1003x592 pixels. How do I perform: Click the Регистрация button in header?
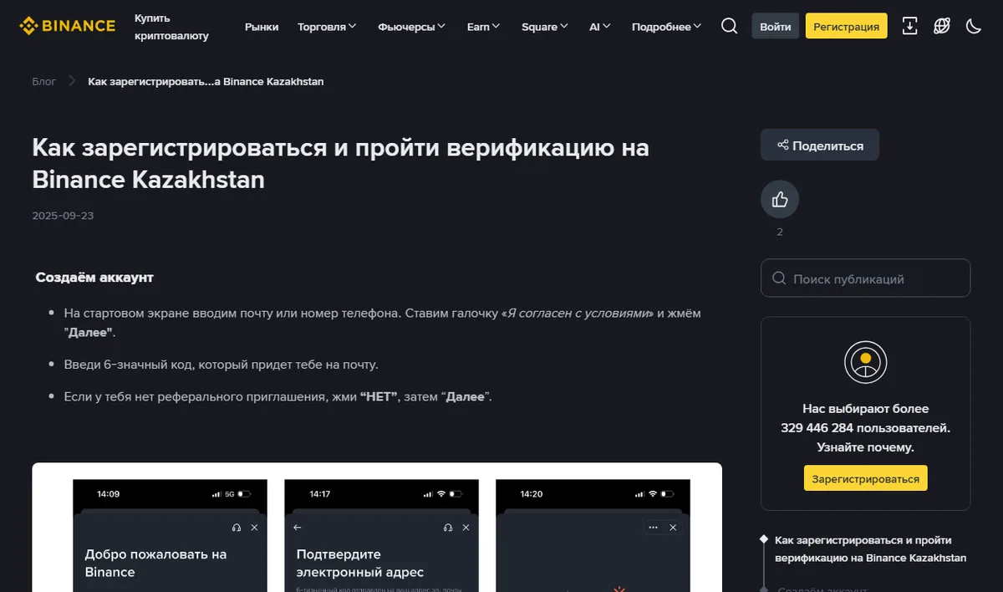(x=846, y=26)
